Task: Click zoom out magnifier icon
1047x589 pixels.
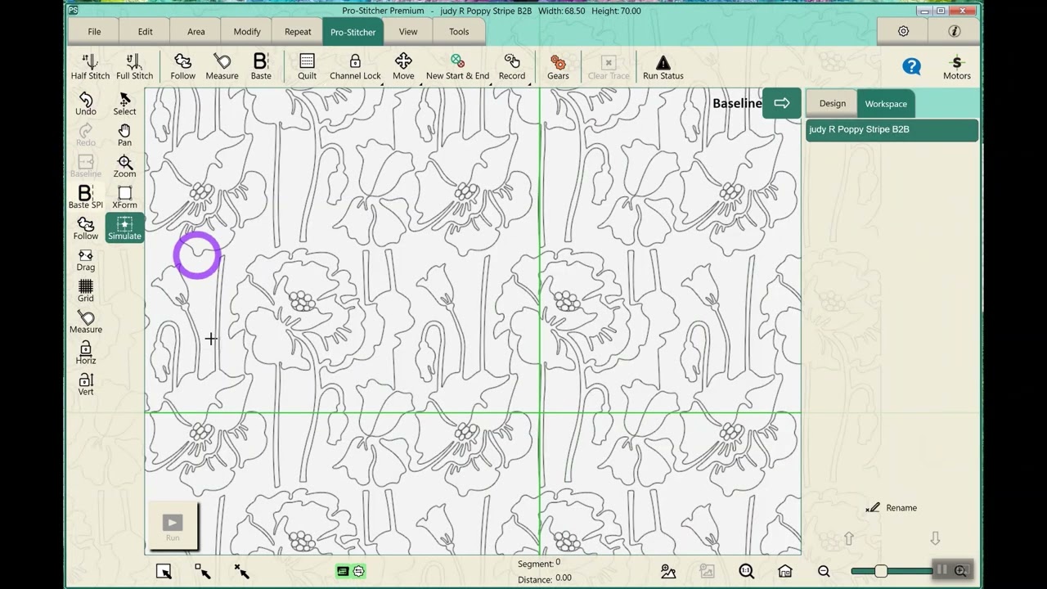Action: (x=824, y=571)
